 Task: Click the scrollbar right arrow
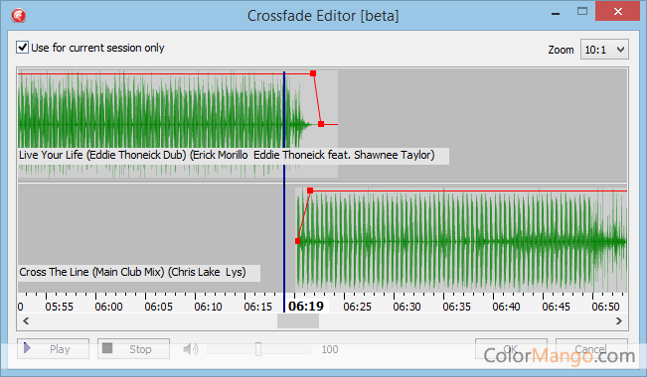(x=618, y=321)
